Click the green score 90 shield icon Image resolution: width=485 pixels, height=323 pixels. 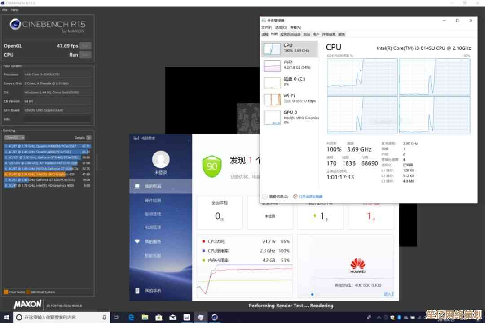[x=212, y=166]
